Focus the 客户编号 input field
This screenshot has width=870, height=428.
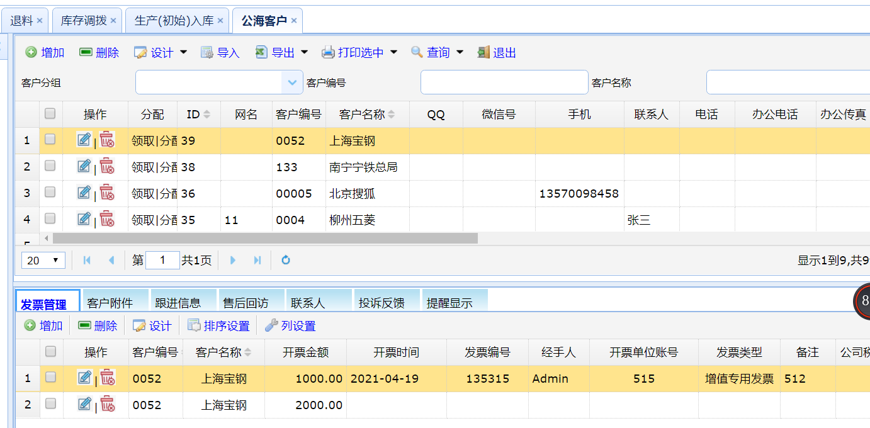click(x=504, y=82)
